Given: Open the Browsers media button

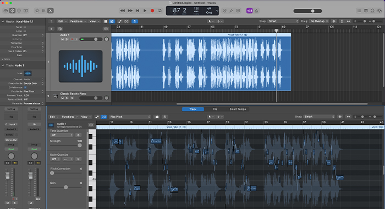Looking at the screenshot, I should 380,10.
